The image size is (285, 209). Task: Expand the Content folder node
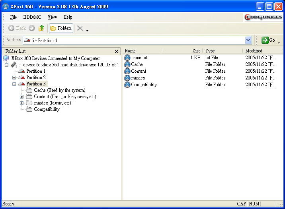point(21,97)
